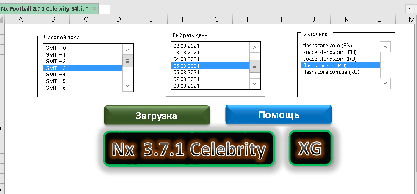The height and width of the screenshot is (194, 417).
Task: Click the source list down arrow
Action: pos(385,83)
